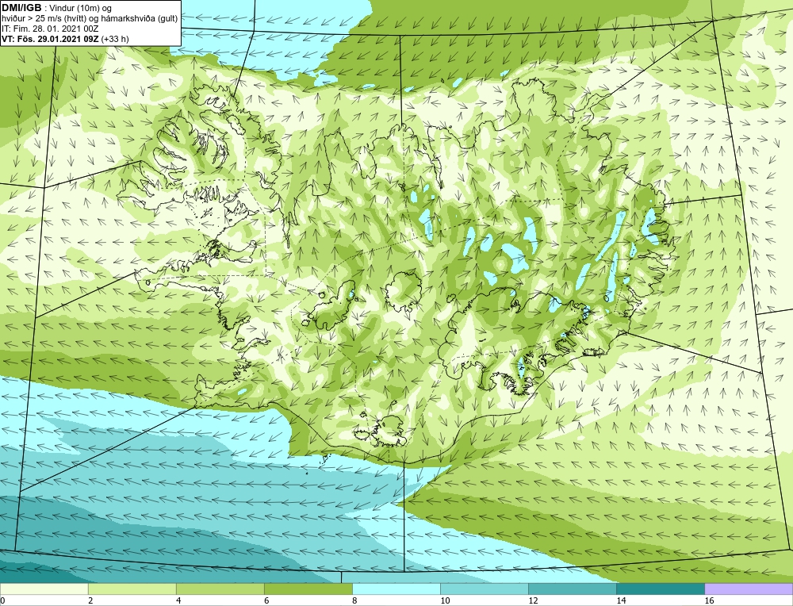Viewport: 793px width, 606px height.
Task: Click the pale cyan 8–10 m/s legend swatch
Action: pyautogui.click(x=396, y=589)
